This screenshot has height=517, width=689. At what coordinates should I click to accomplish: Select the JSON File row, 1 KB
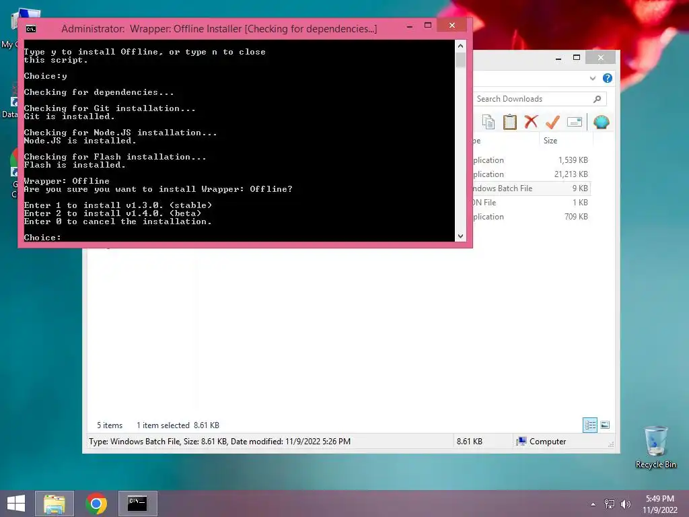coord(531,202)
